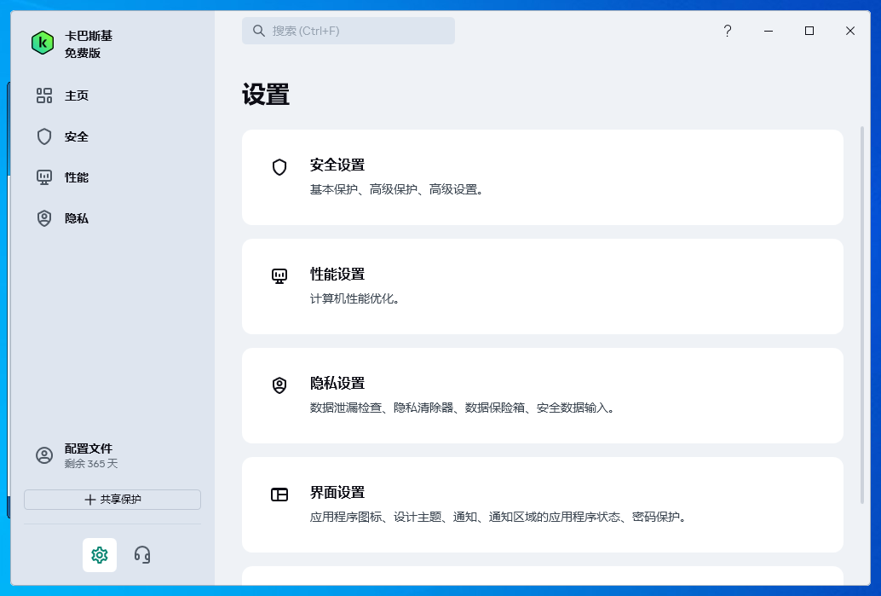Open the 安全设置 settings card
This screenshot has height=596, width=881.
pos(542,176)
